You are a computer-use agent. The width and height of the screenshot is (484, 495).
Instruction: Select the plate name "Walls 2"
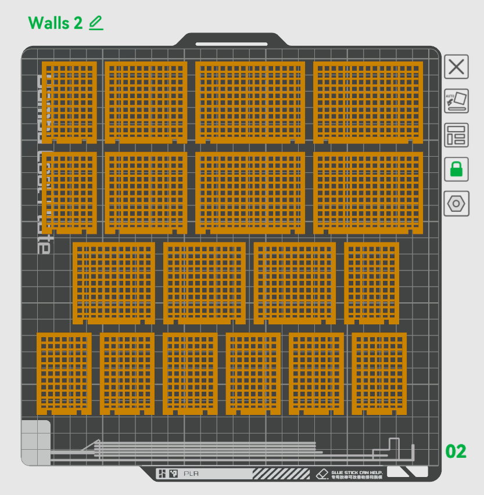55,23
